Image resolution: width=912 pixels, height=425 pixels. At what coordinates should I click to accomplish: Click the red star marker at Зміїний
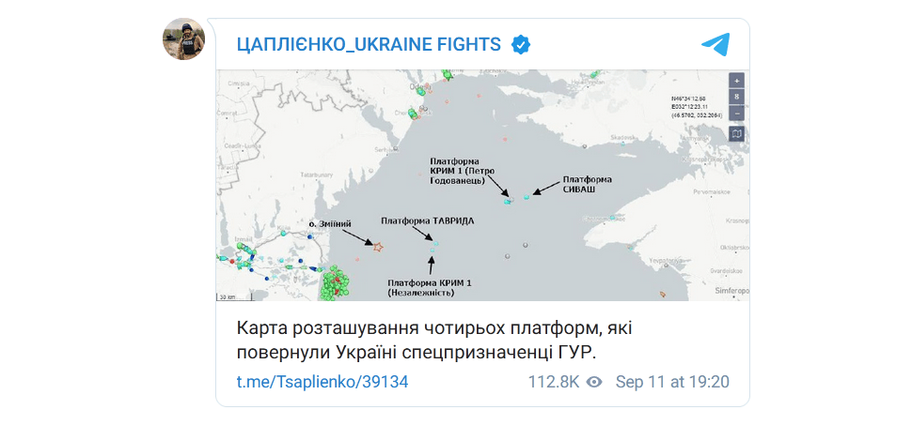pos(377,247)
